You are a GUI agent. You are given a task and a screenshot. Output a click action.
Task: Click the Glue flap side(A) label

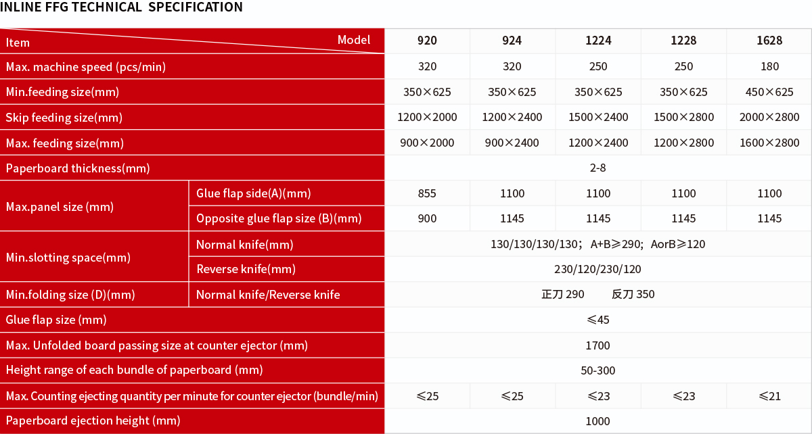pyautogui.click(x=253, y=193)
